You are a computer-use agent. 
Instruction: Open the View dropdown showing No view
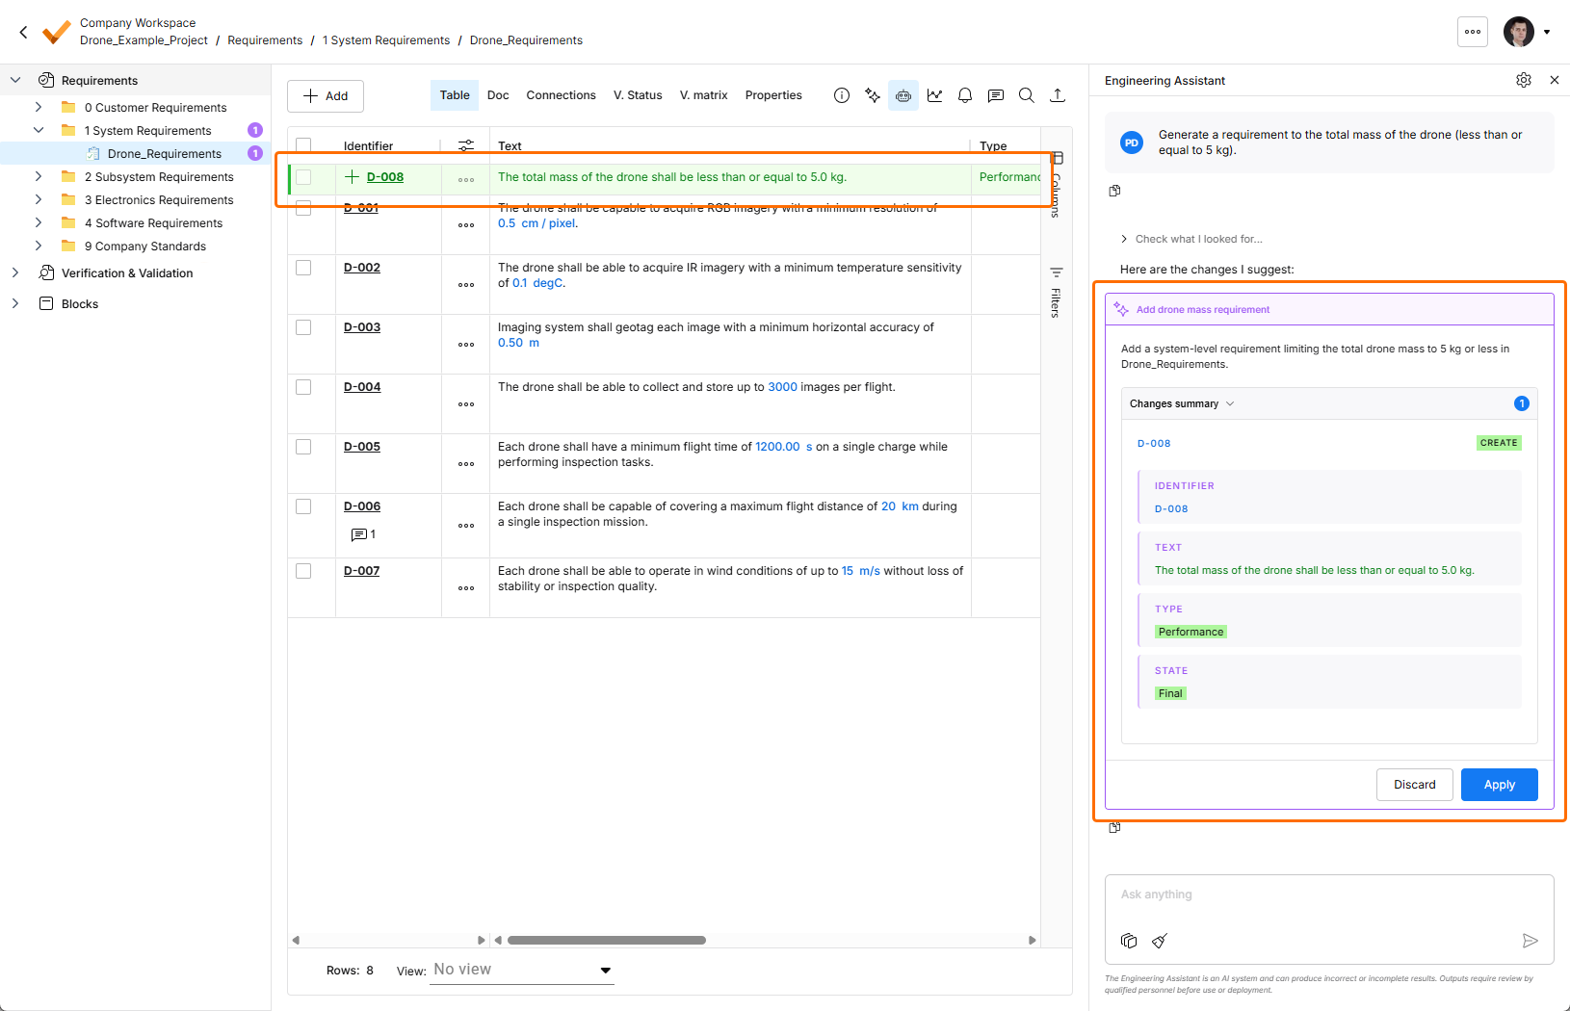click(x=522, y=970)
